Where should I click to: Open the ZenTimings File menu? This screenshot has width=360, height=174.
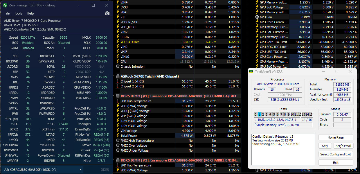tap(7, 13)
